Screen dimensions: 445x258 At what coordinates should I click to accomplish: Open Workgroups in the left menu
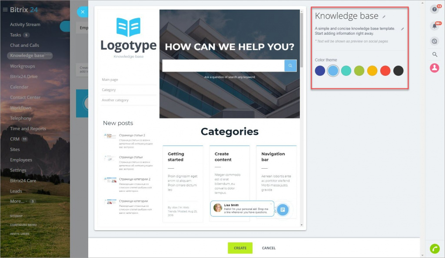[x=23, y=66]
